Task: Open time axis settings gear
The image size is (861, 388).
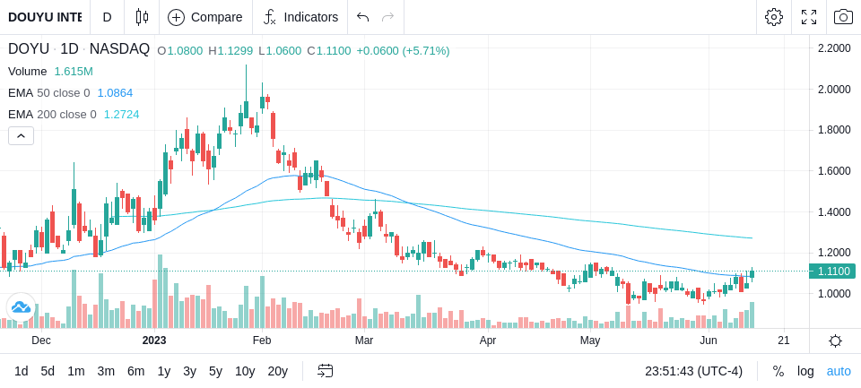Action: (835, 341)
